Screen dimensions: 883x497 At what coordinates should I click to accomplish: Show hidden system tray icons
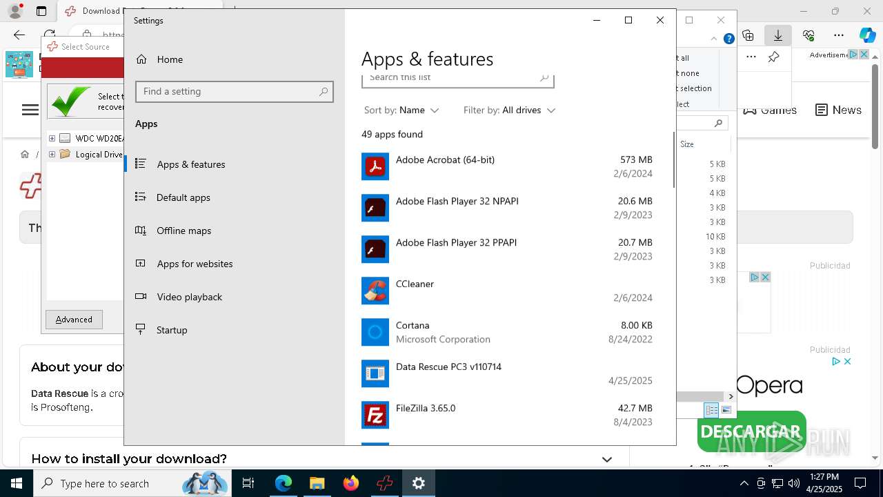point(744,483)
